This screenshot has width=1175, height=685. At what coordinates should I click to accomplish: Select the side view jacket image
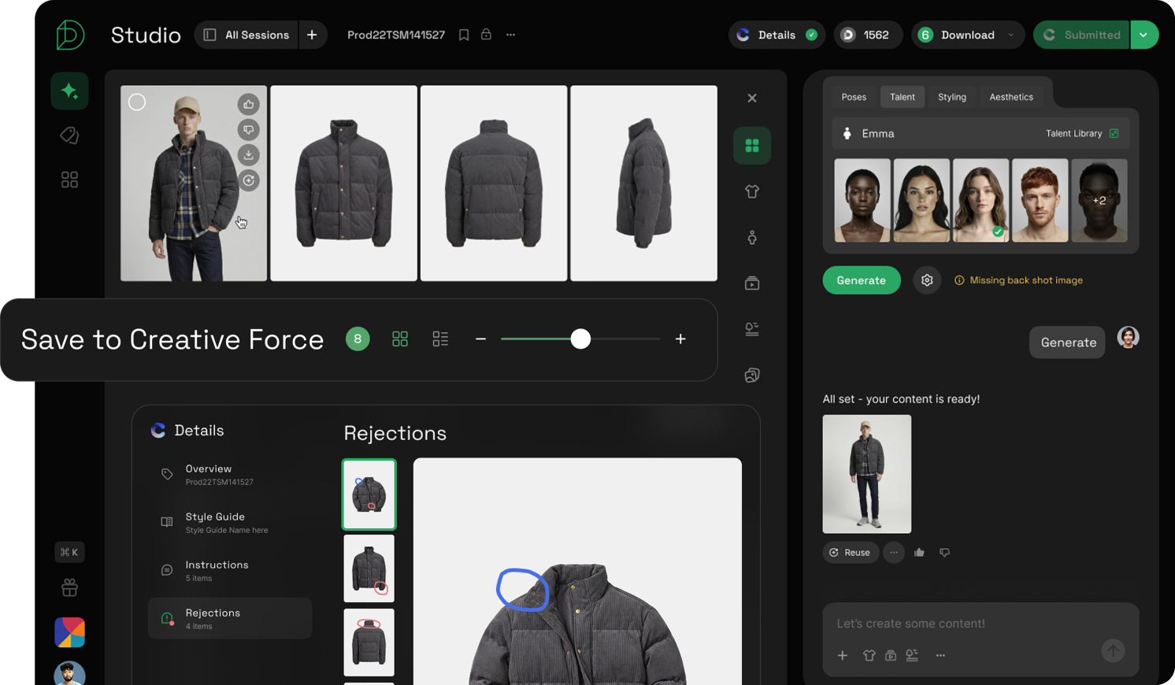tap(644, 183)
